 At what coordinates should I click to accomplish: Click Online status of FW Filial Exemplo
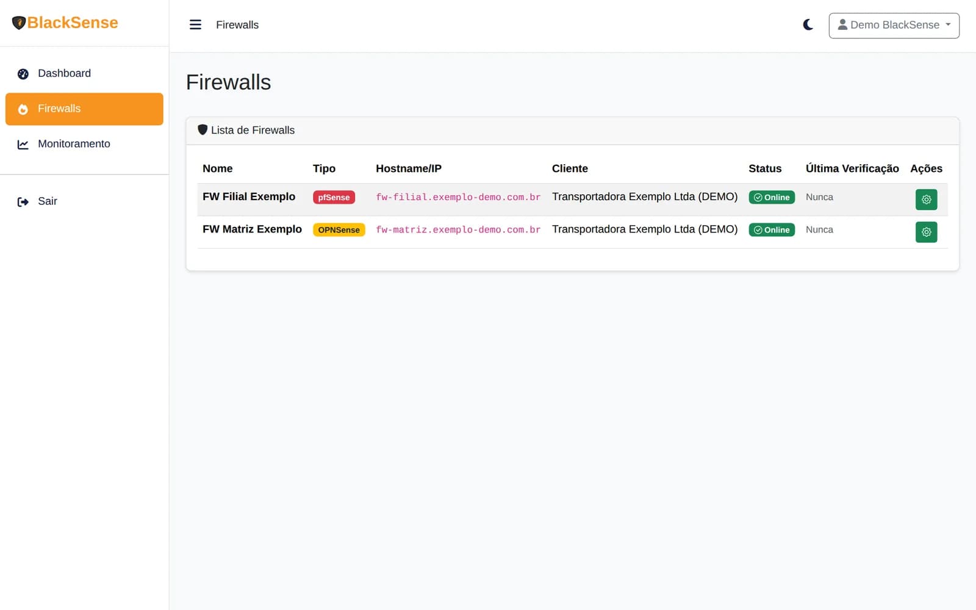click(772, 197)
